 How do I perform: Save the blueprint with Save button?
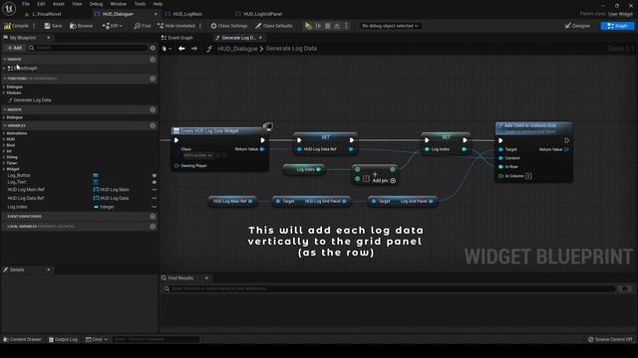pos(53,26)
